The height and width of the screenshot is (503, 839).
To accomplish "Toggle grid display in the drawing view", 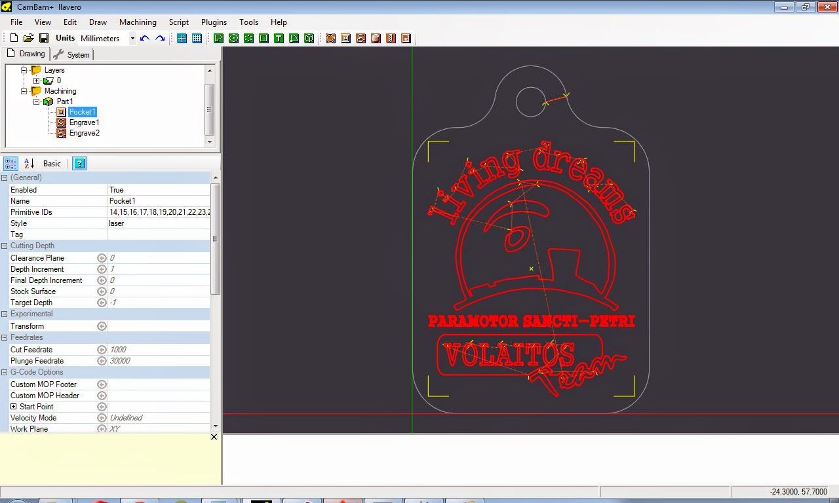I will (197, 38).
